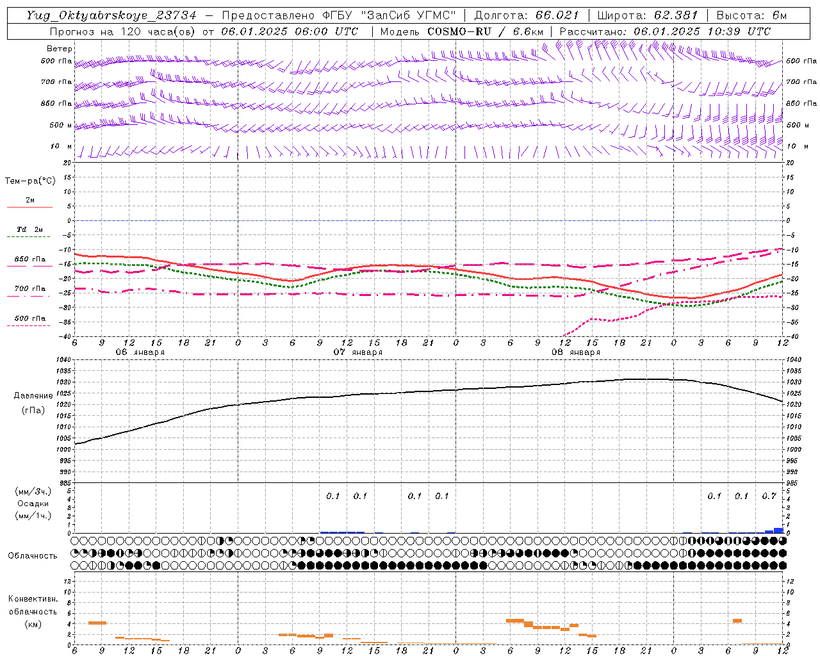
Task: Click the Долгота: 66.021 value
Action: click(x=526, y=15)
